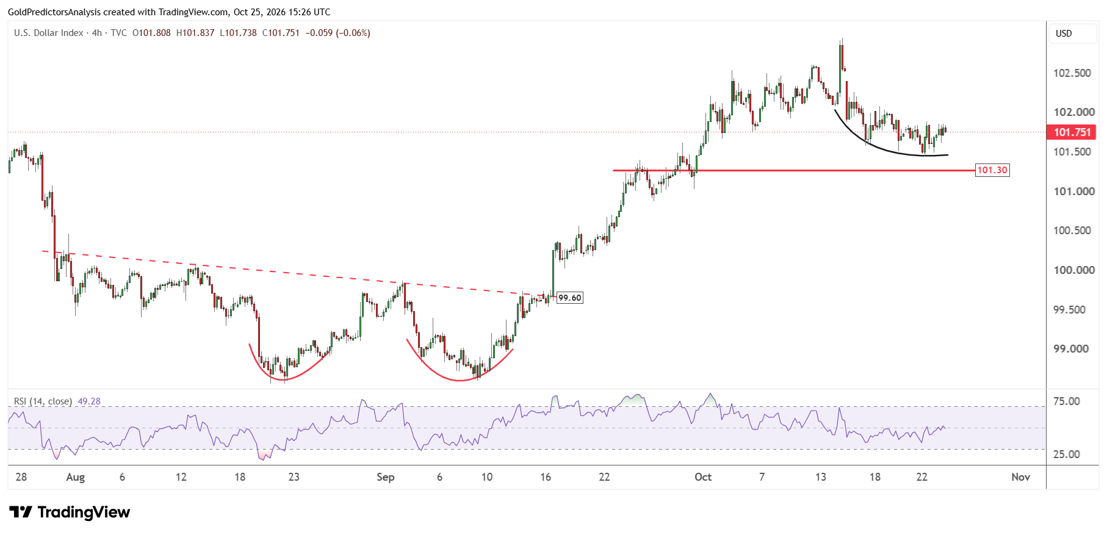Click the open value O101.808
This screenshot has height=535, width=1107.
[x=151, y=33]
